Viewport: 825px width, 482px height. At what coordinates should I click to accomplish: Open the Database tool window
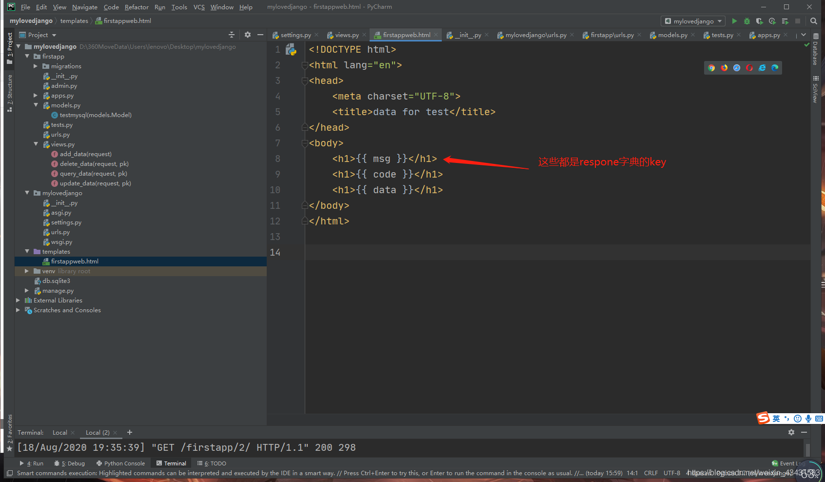(x=815, y=49)
